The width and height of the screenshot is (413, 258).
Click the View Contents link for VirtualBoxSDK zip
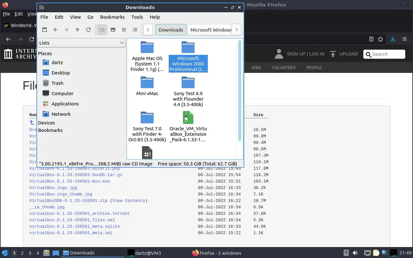click(128, 201)
